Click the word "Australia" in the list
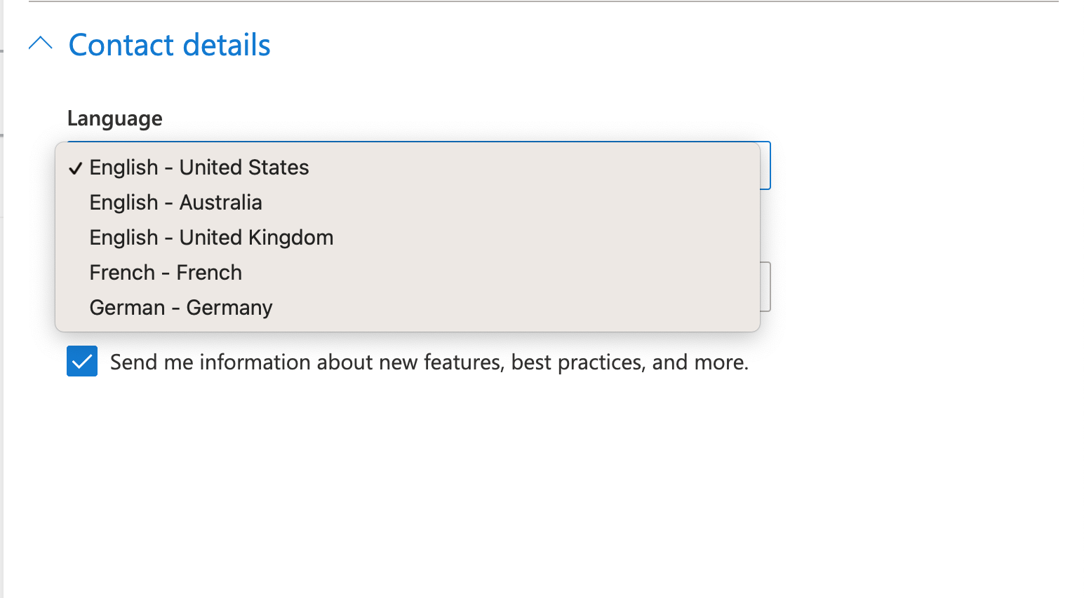 point(220,203)
